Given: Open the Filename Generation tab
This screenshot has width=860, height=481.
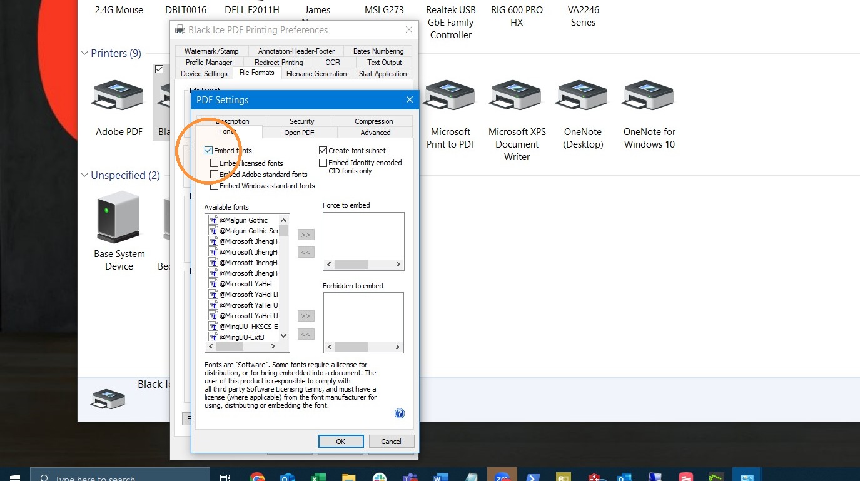Looking at the screenshot, I should coord(316,74).
